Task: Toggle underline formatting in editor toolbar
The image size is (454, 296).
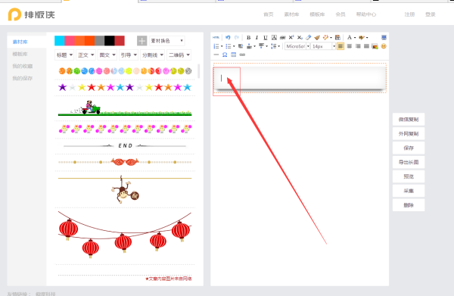Action: click(x=266, y=38)
